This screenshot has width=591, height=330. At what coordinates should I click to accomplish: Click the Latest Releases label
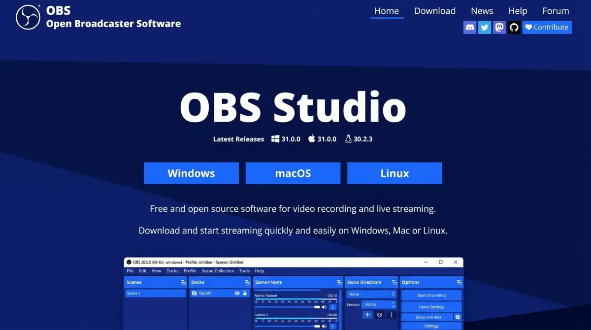pyautogui.click(x=238, y=139)
